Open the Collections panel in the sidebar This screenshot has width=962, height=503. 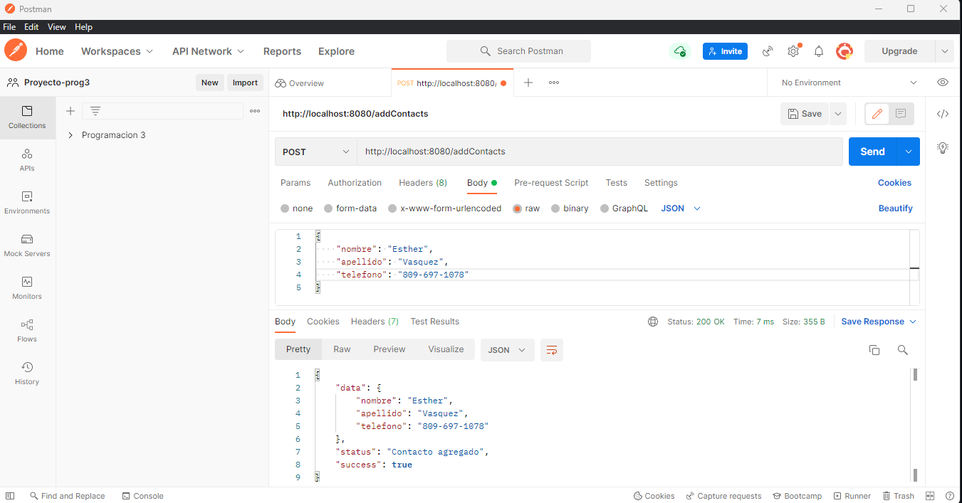click(27, 117)
